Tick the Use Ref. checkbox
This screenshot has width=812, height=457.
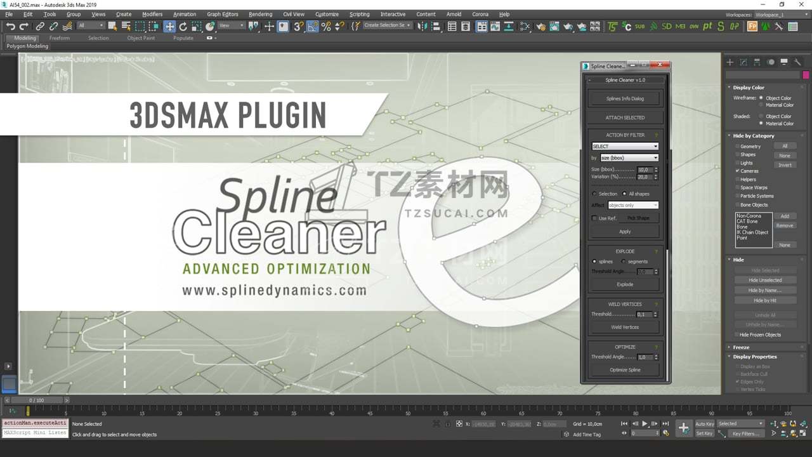[x=594, y=218]
